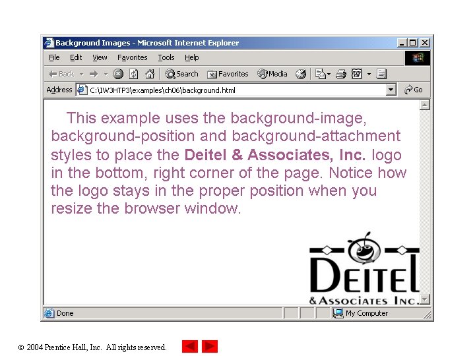Click the IE icon in status bar
Image resolution: width=475 pixels, height=356 pixels.
pos(49,313)
